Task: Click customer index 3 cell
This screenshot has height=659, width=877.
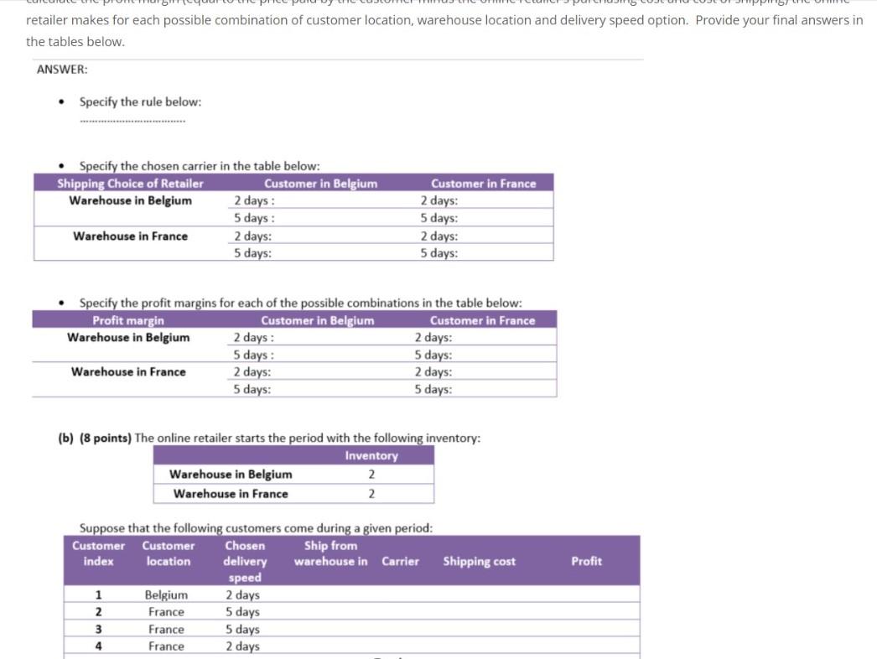Action: click(x=98, y=630)
